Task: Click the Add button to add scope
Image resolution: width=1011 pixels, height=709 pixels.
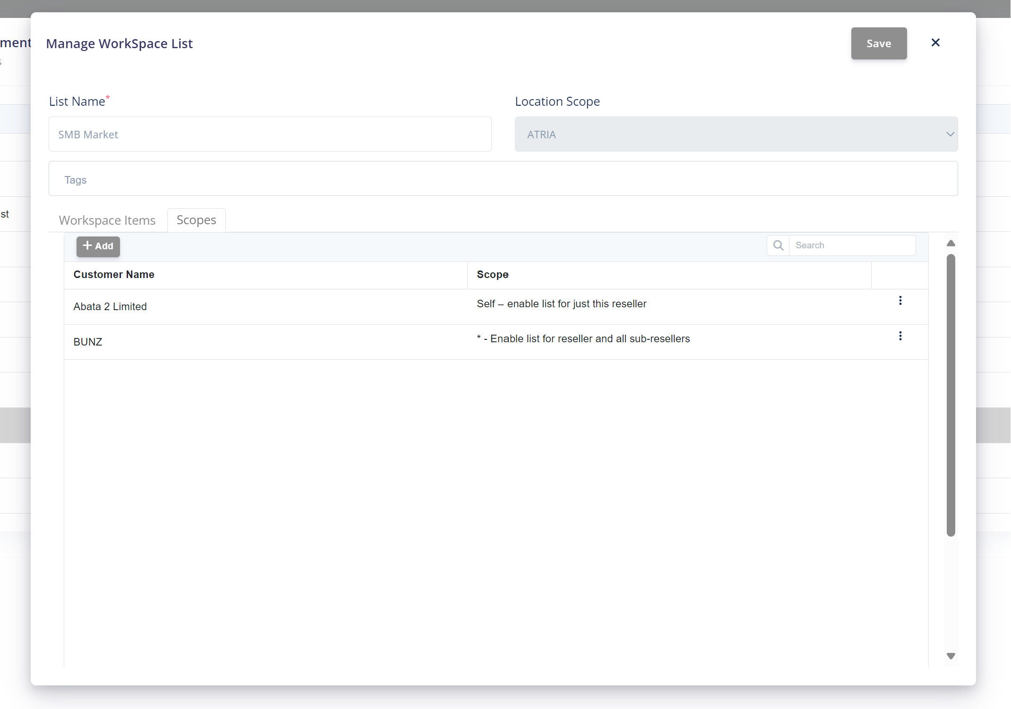Action: click(x=98, y=246)
